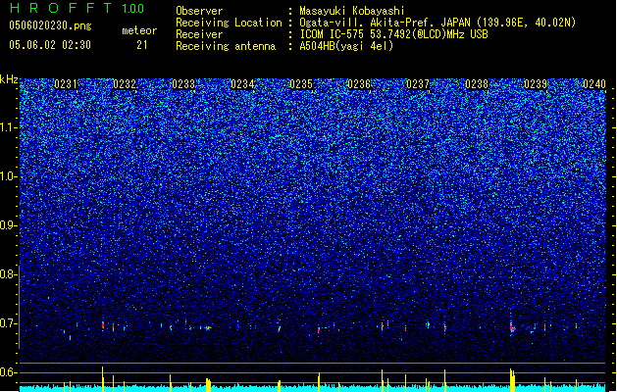
Task: Click frequency axis label 0.9
Action: click(8, 225)
